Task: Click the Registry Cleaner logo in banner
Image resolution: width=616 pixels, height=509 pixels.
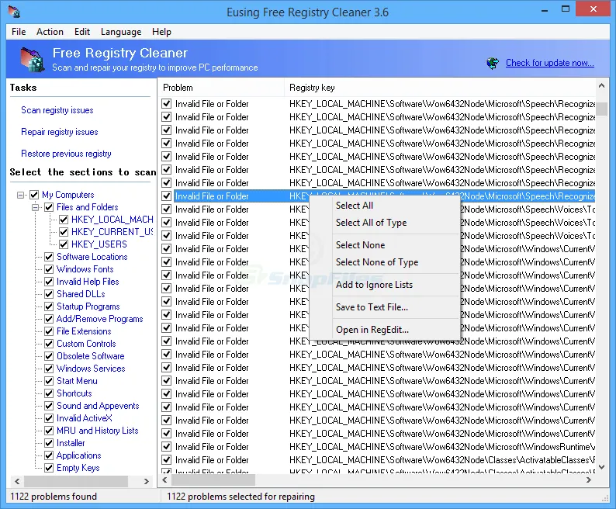Action: click(x=33, y=59)
